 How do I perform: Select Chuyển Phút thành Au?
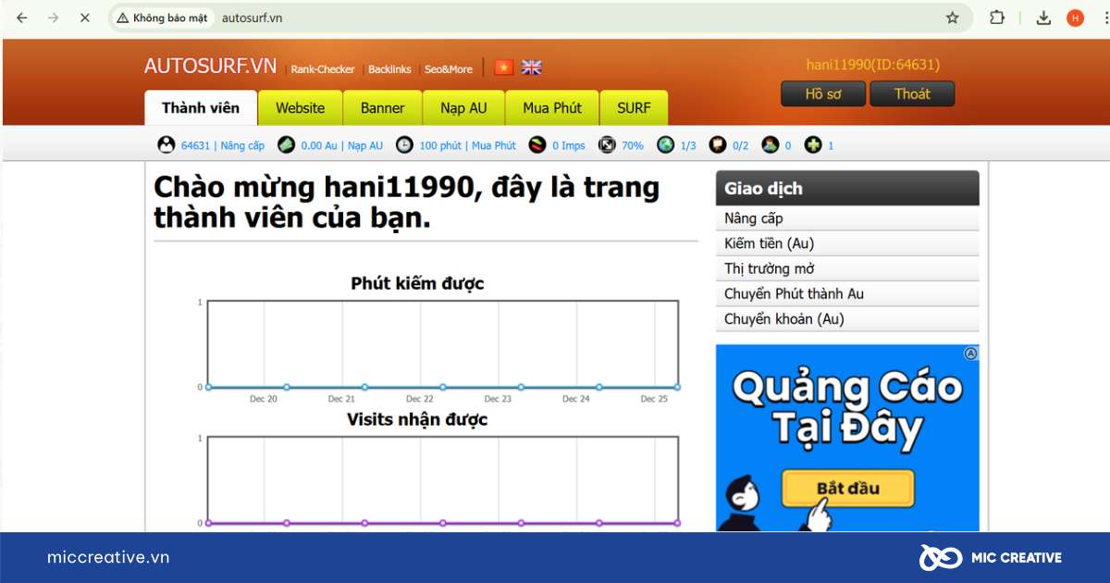pos(847,293)
